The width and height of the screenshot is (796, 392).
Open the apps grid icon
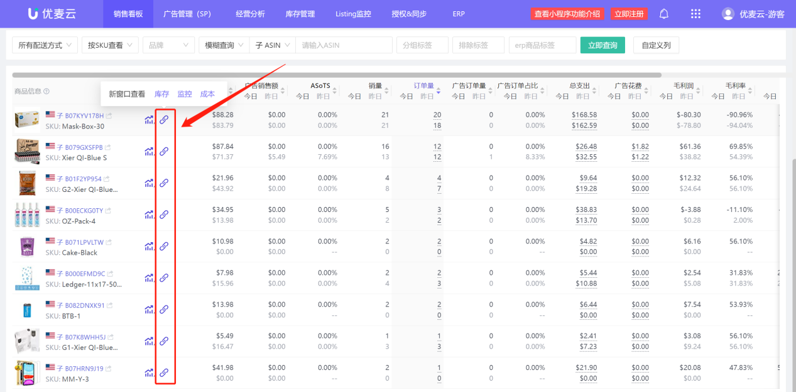tap(695, 14)
